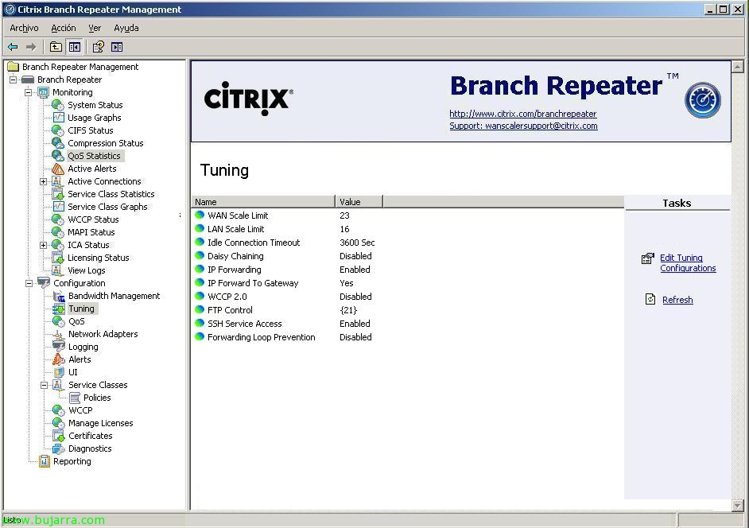Click the Edit Tuning Configurations link

[x=688, y=262]
